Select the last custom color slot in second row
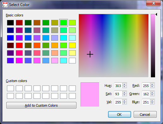163x124 pixels. click(72, 96)
